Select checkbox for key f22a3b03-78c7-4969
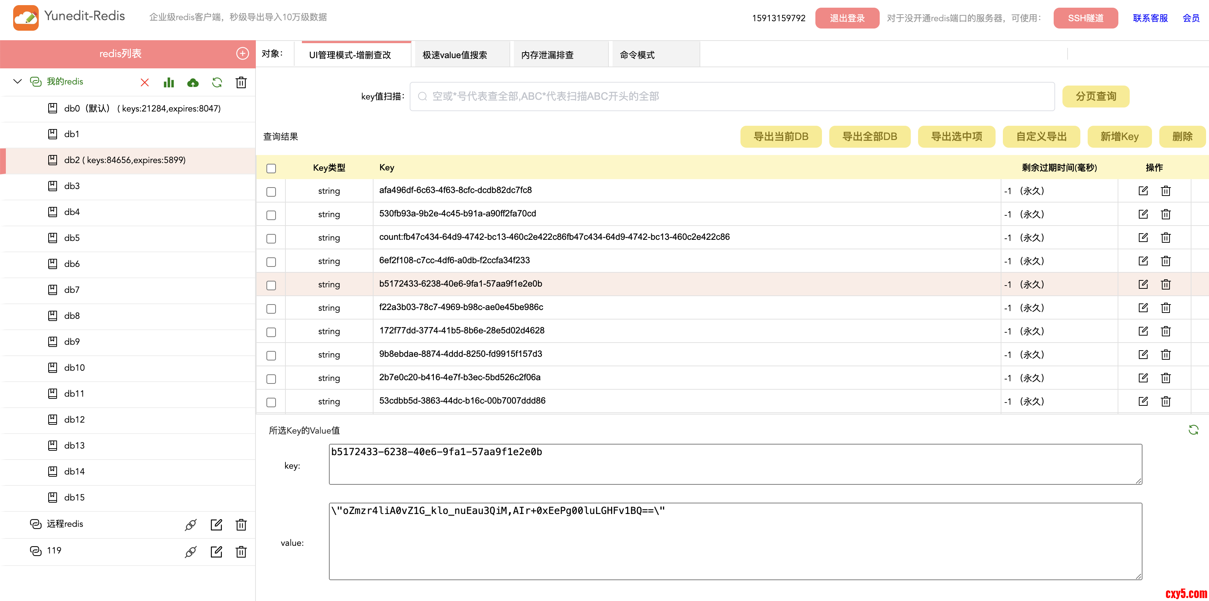 (x=271, y=309)
